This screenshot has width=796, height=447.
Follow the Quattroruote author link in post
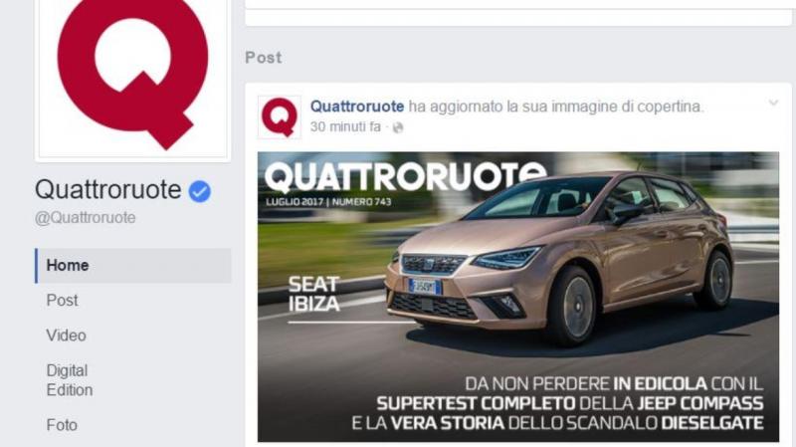[357, 107]
